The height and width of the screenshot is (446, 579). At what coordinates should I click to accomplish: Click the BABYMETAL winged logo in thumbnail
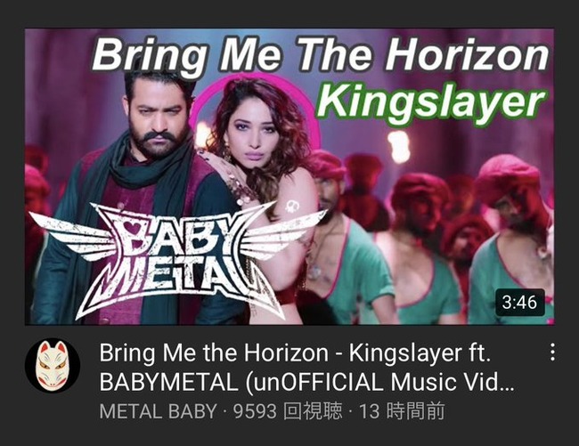click(177, 261)
